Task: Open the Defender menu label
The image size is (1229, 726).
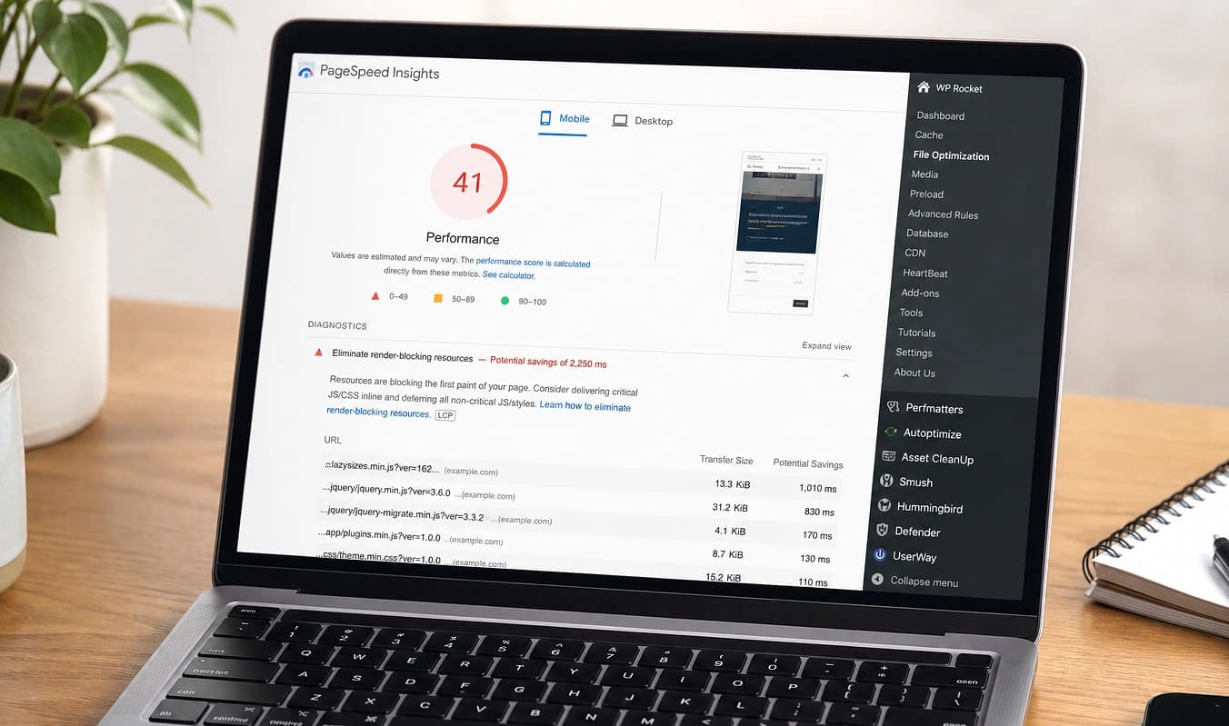Action: click(x=917, y=532)
